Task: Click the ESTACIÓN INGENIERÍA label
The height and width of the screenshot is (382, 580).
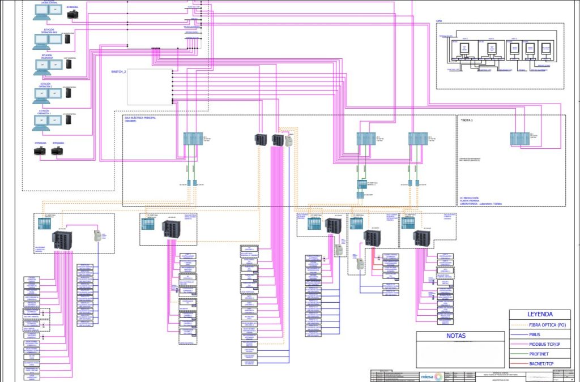Action: click(x=46, y=57)
